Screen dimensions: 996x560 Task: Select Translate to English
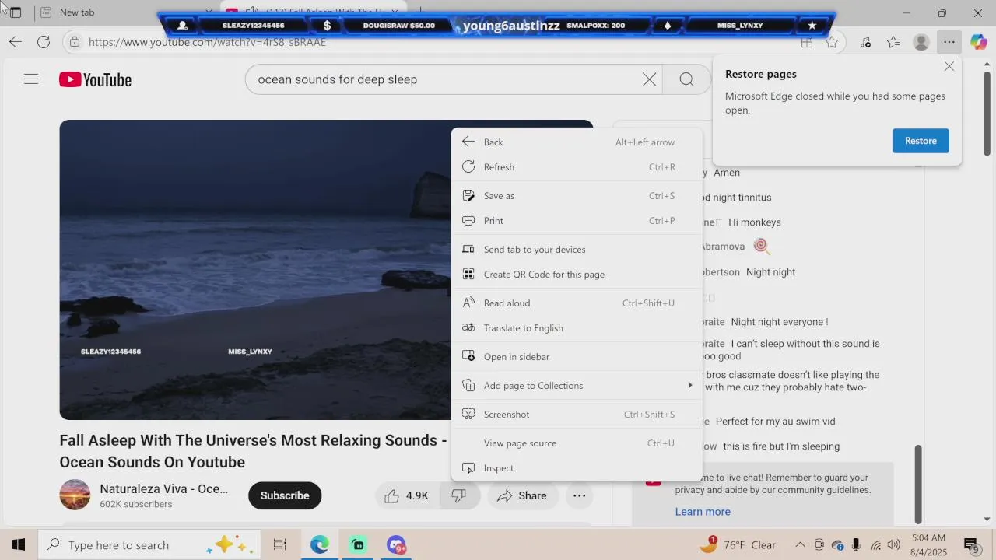(x=577, y=327)
